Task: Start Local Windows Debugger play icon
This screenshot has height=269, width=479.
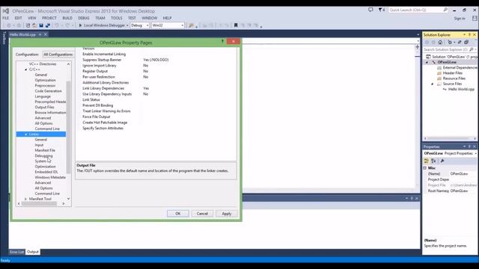Action: click(x=80, y=25)
